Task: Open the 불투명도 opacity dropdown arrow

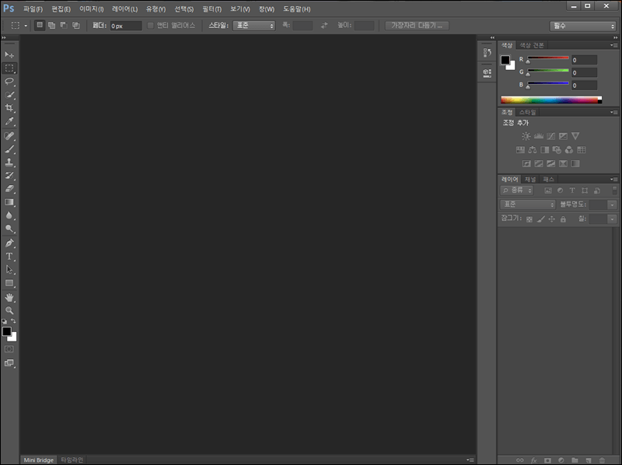Action: pos(612,205)
